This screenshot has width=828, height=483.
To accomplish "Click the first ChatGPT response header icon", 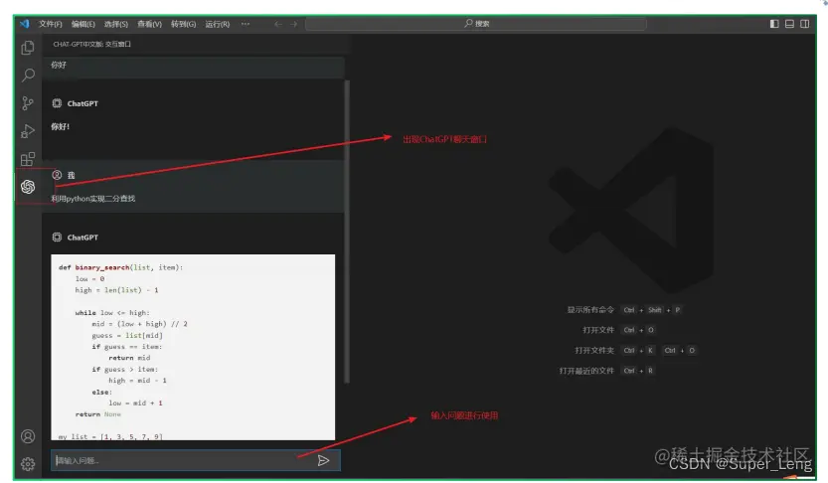I will tap(57, 103).
